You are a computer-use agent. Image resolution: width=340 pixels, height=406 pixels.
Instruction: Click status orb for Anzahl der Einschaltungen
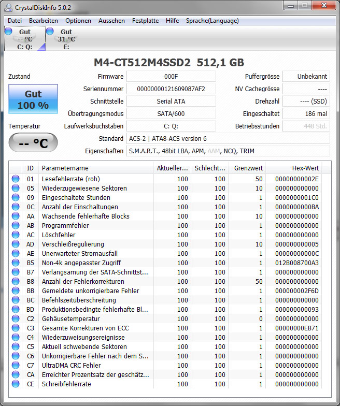(16, 207)
